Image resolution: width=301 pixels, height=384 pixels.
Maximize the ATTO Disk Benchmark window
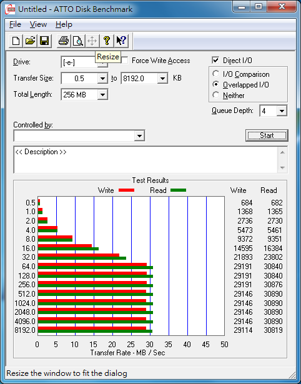pos(259,7)
